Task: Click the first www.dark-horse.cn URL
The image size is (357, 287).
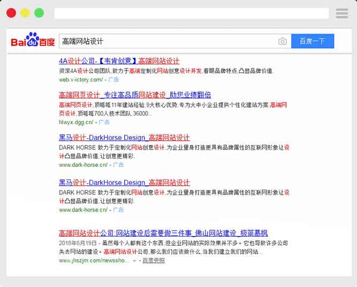Action: point(83,165)
